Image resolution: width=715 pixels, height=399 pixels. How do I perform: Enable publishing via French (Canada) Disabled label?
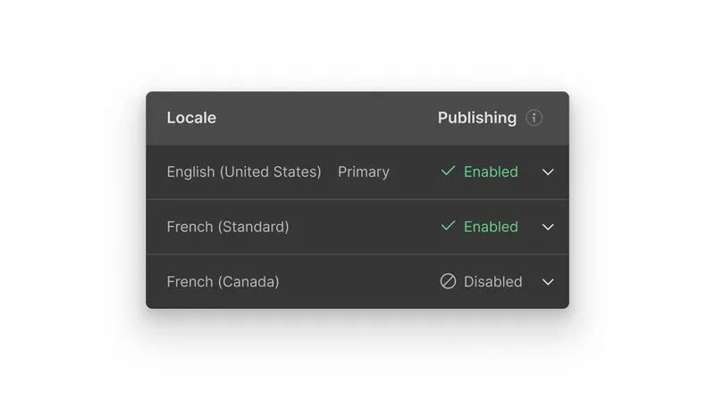pos(492,282)
